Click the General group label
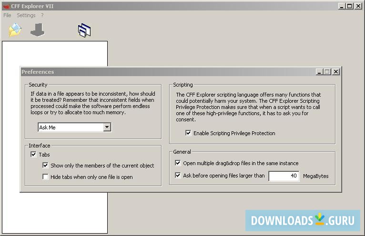Image resolution: width=365 pixels, height=236 pixels. [182, 152]
